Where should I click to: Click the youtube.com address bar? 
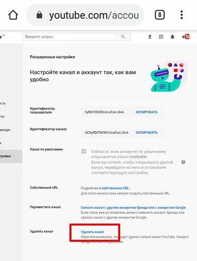pos(85,15)
